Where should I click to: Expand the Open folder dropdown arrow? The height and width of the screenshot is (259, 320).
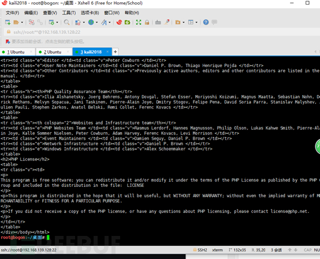click(22, 22)
